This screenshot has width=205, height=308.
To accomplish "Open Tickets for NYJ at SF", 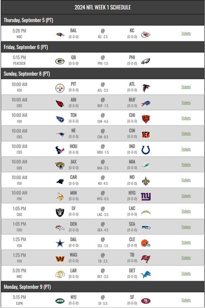I will tap(186, 300).
